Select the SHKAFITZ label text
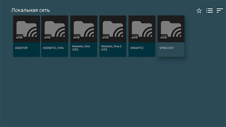The image size is (226, 127). click(x=137, y=48)
